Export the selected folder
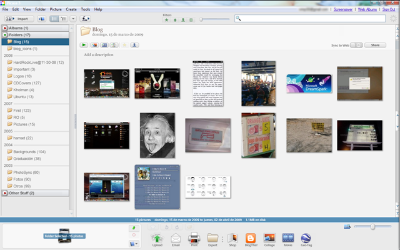 tap(212, 240)
